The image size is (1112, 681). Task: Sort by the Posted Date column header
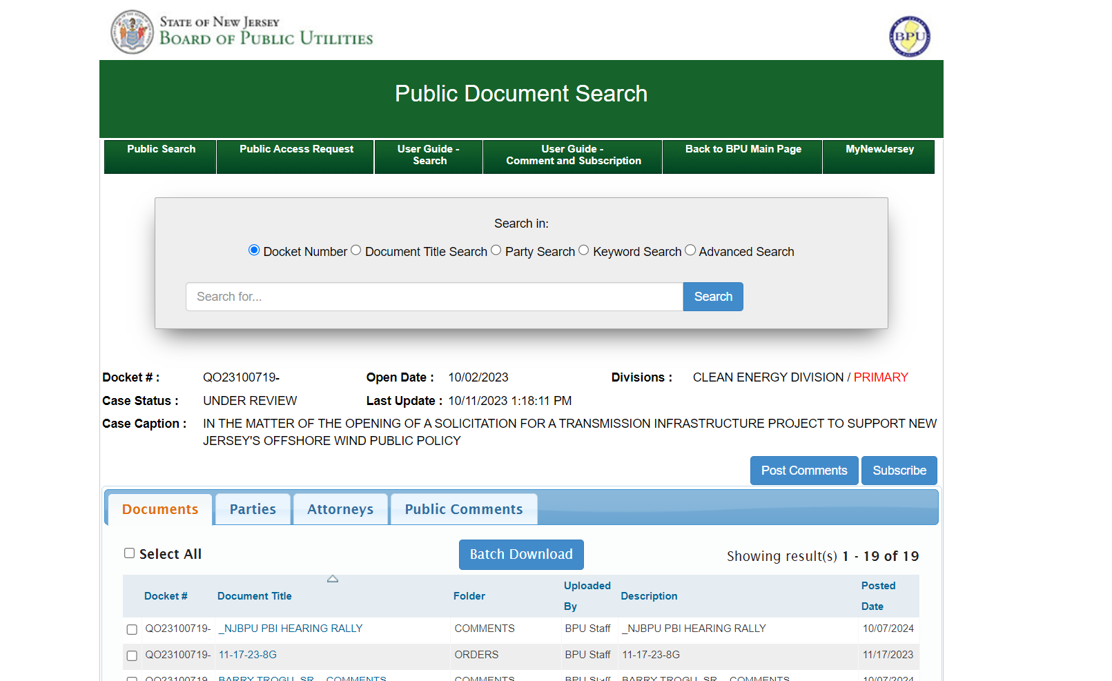[878, 596]
